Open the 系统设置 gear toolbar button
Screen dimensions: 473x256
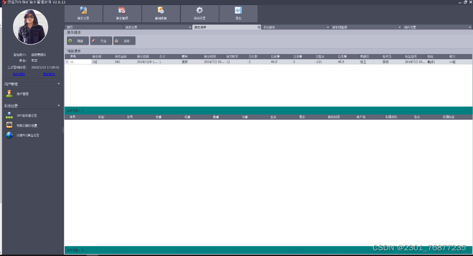click(x=199, y=14)
